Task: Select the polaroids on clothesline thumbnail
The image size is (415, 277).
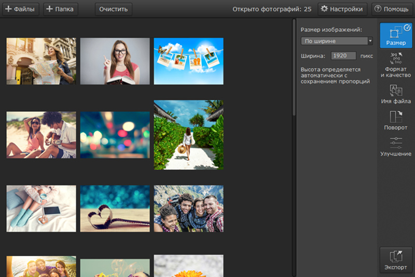Action: tap(188, 61)
